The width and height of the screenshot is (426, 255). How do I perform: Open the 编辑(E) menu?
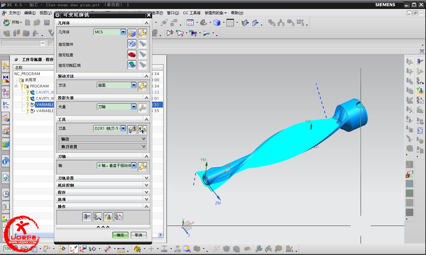click(x=30, y=13)
